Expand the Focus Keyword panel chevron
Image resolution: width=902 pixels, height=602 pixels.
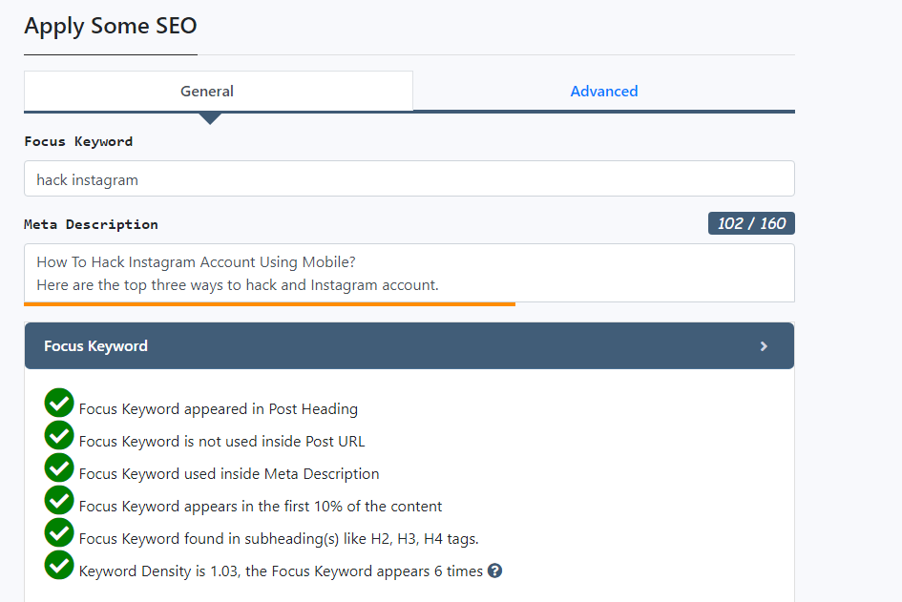click(x=764, y=345)
